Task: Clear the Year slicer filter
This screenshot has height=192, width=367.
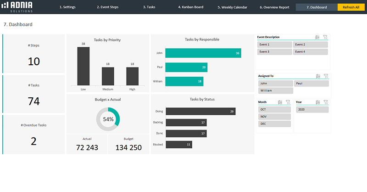Action: pos(325,102)
